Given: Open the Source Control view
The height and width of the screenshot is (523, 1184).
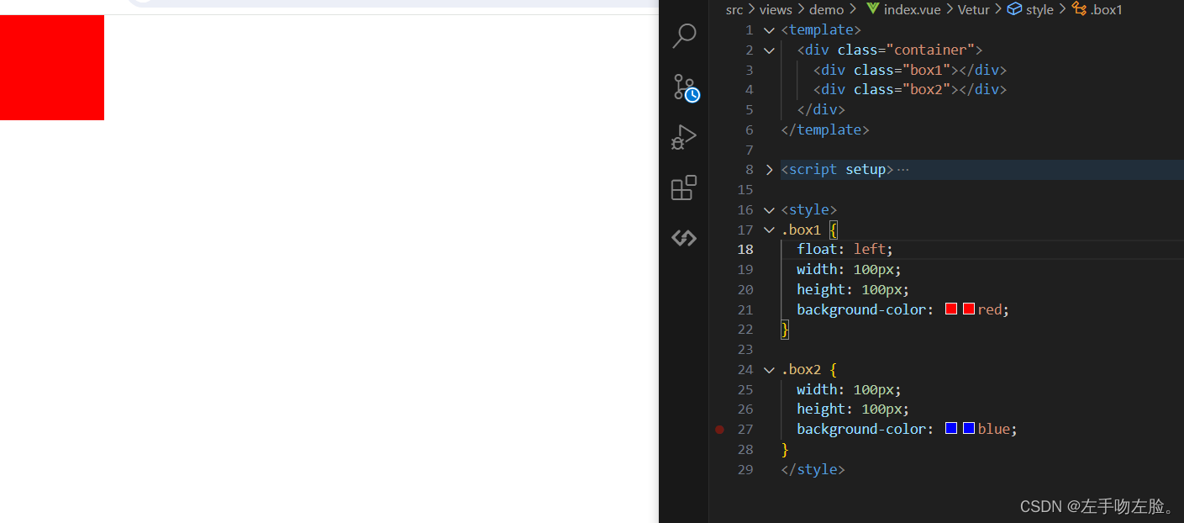Looking at the screenshot, I should click(x=685, y=87).
